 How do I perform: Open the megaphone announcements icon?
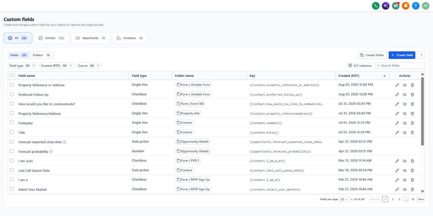pyautogui.click(x=395, y=6)
